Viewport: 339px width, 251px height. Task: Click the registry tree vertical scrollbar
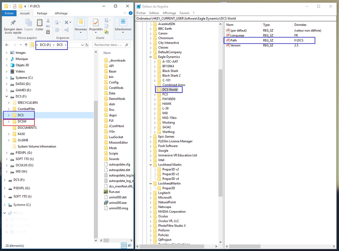220,133
